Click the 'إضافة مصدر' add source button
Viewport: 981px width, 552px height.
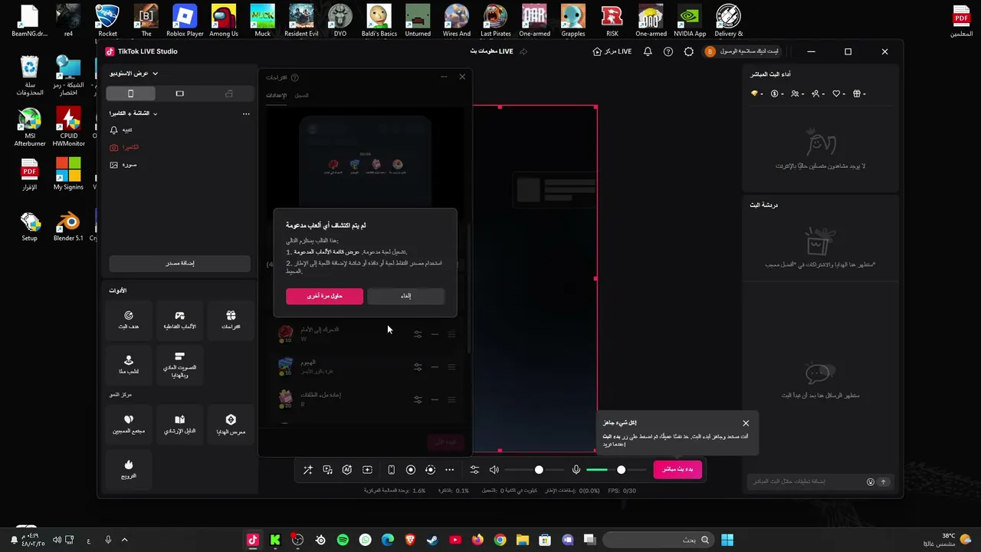point(180,263)
